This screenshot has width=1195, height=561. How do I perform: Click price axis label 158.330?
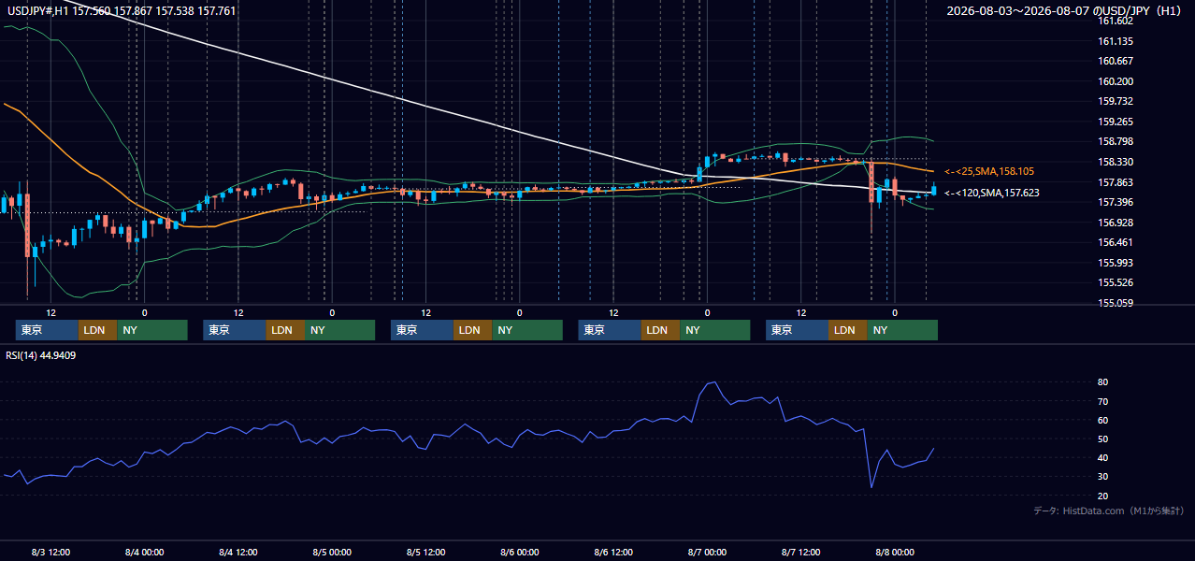click(x=1115, y=162)
